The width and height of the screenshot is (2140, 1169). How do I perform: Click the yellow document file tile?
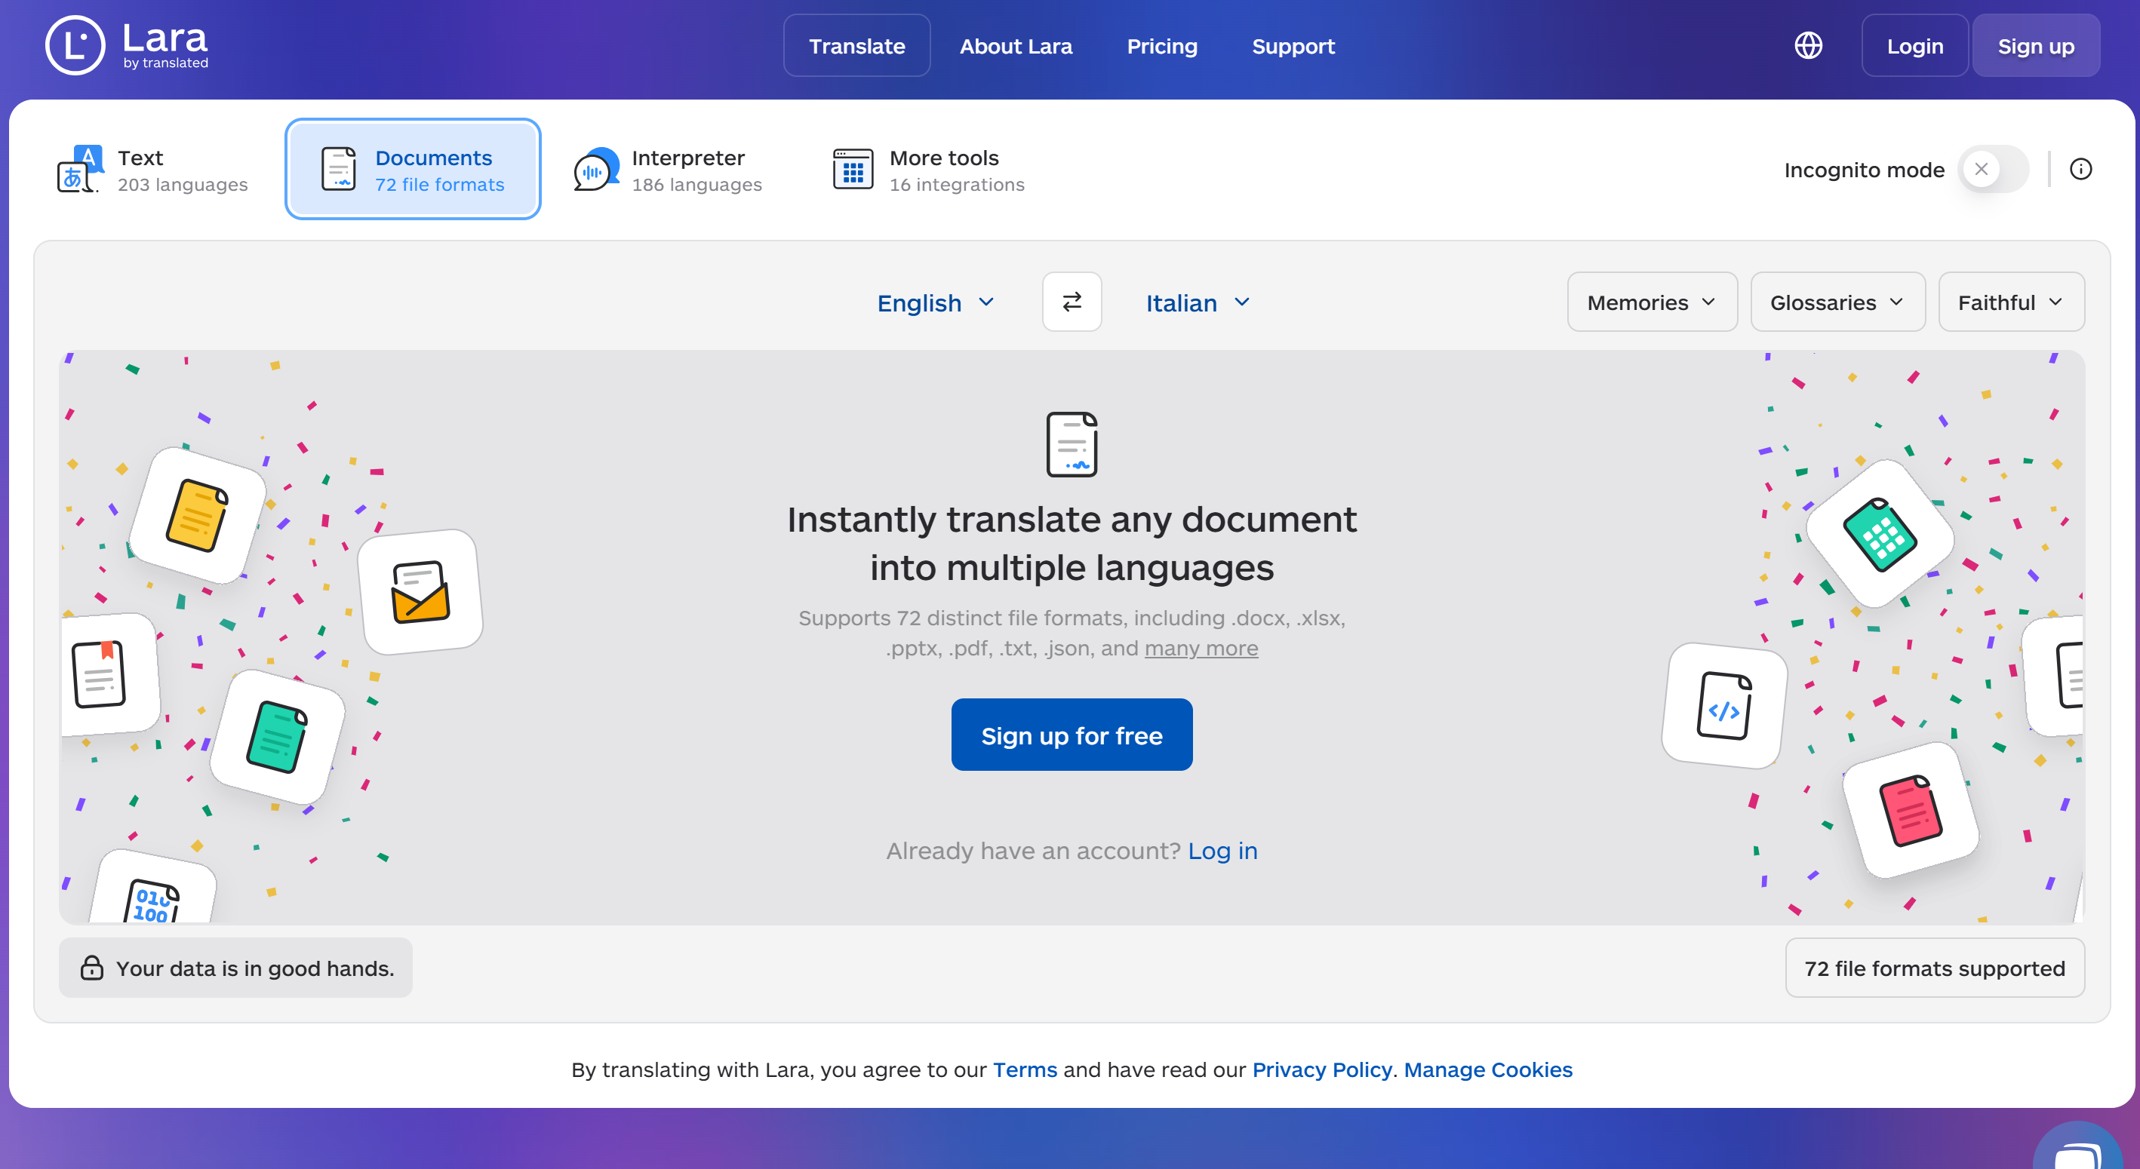coord(198,517)
